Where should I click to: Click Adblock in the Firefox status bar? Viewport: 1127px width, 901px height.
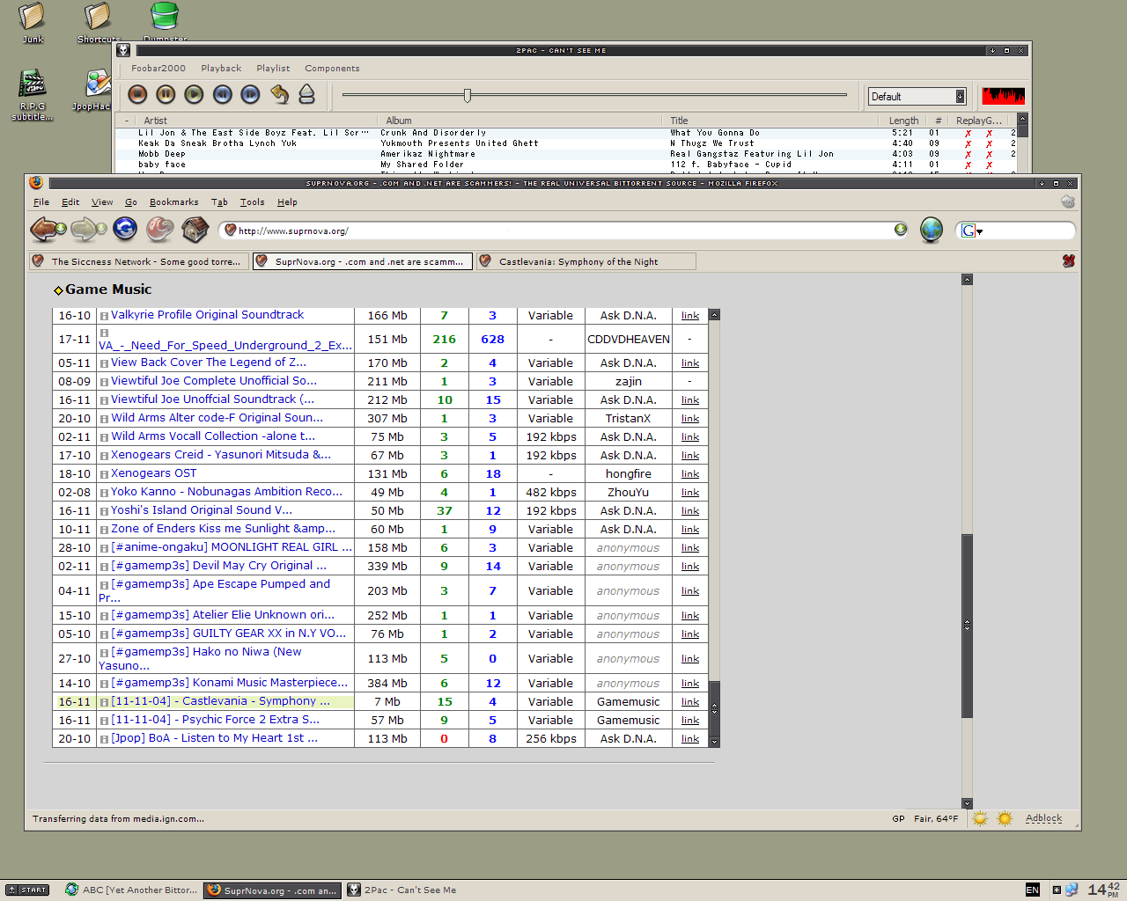coord(1043,818)
